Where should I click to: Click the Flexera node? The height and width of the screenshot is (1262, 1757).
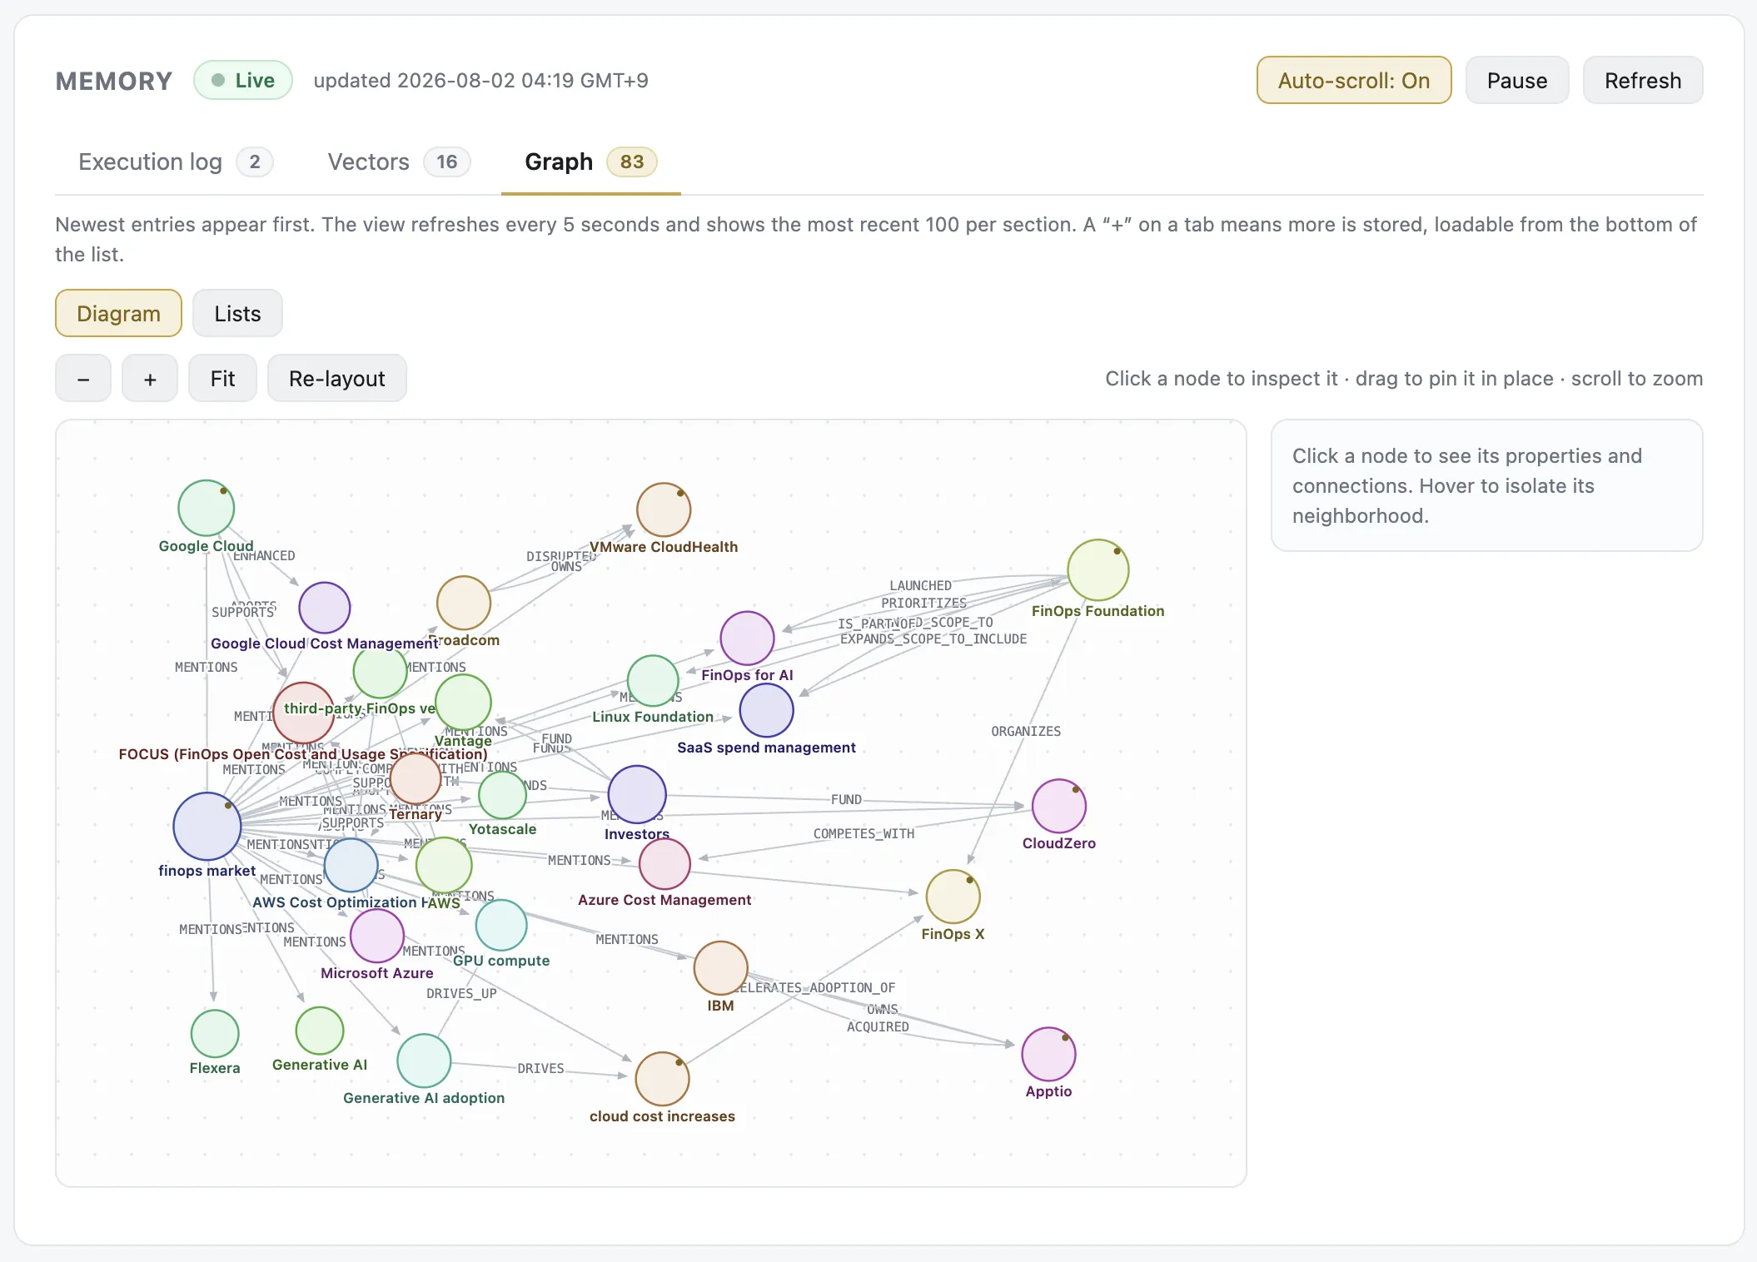tap(215, 1034)
